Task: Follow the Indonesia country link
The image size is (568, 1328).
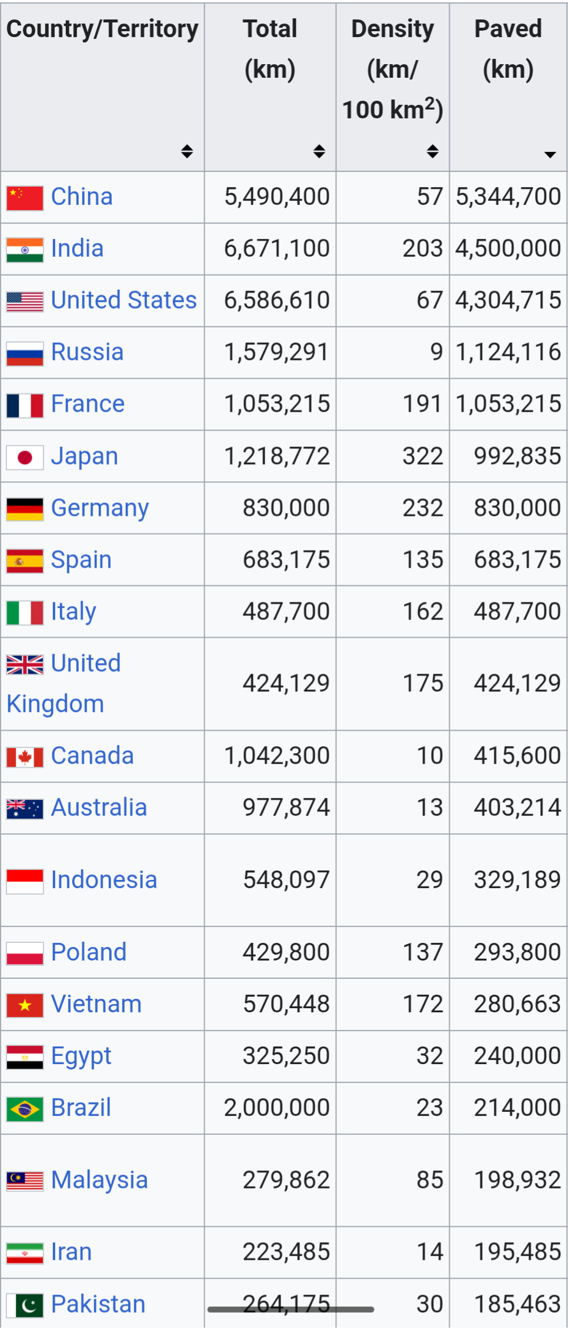Action: coord(104,880)
